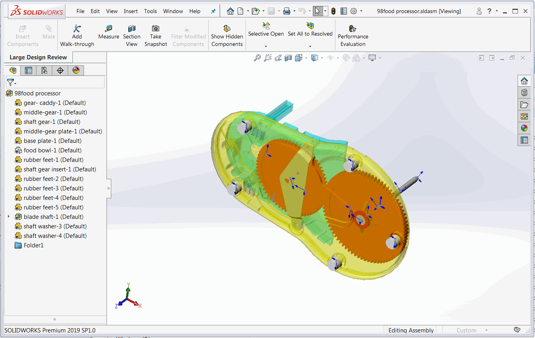
Task: Click the Options gear icon
Action: click(354, 11)
